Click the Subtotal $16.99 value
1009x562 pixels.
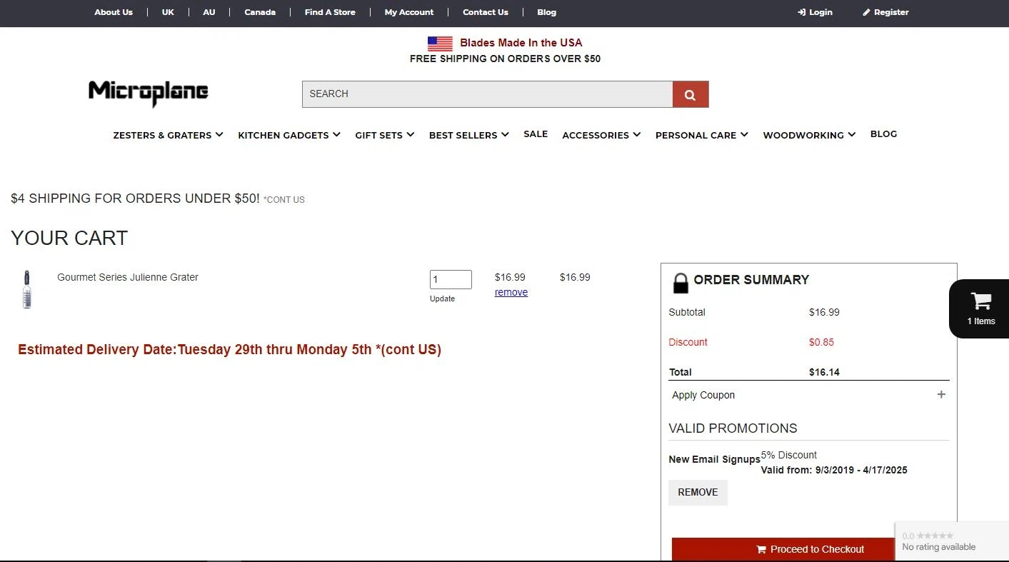tap(824, 312)
